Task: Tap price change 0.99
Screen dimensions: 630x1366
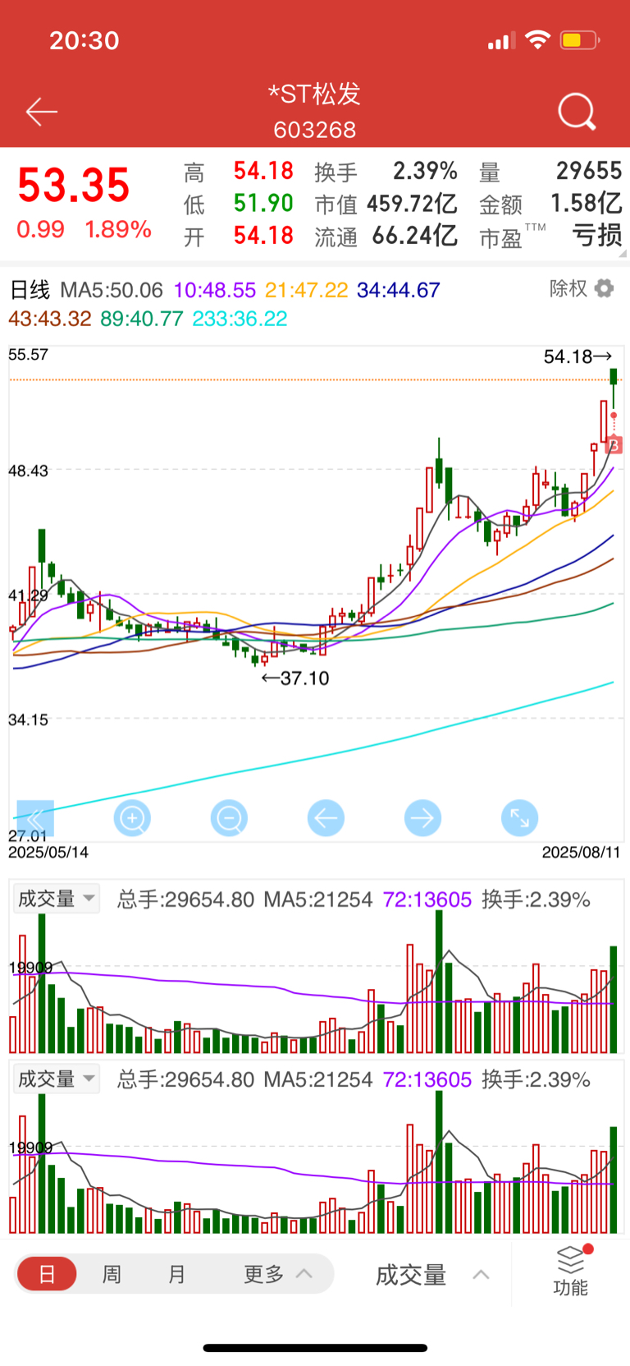Action: click(40, 229)
